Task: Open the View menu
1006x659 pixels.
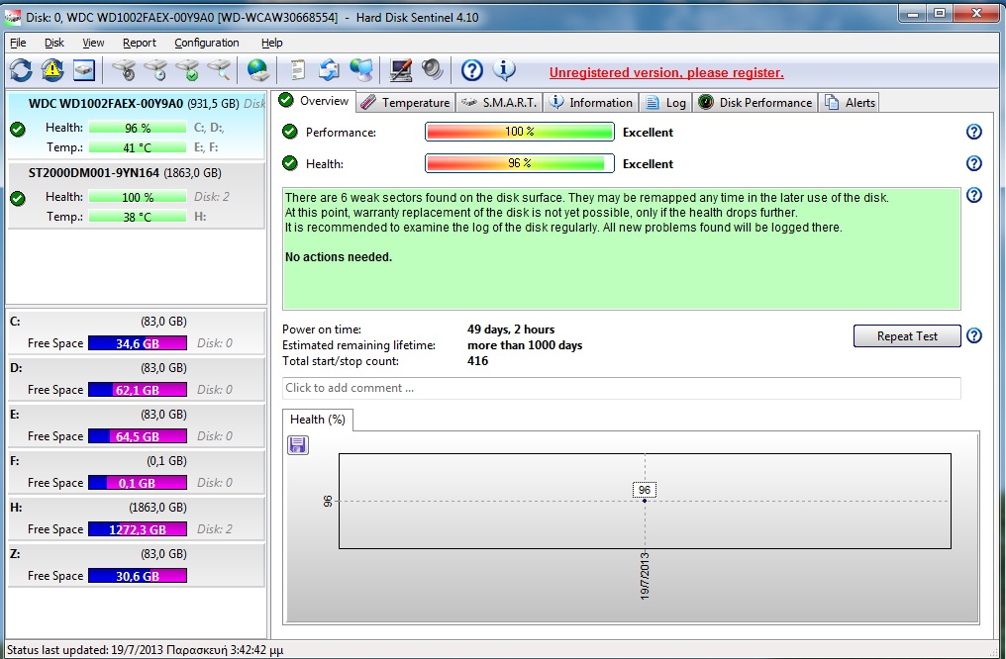Action: (93, 43)
